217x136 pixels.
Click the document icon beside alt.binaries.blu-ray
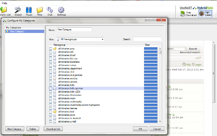coord(55,59)
